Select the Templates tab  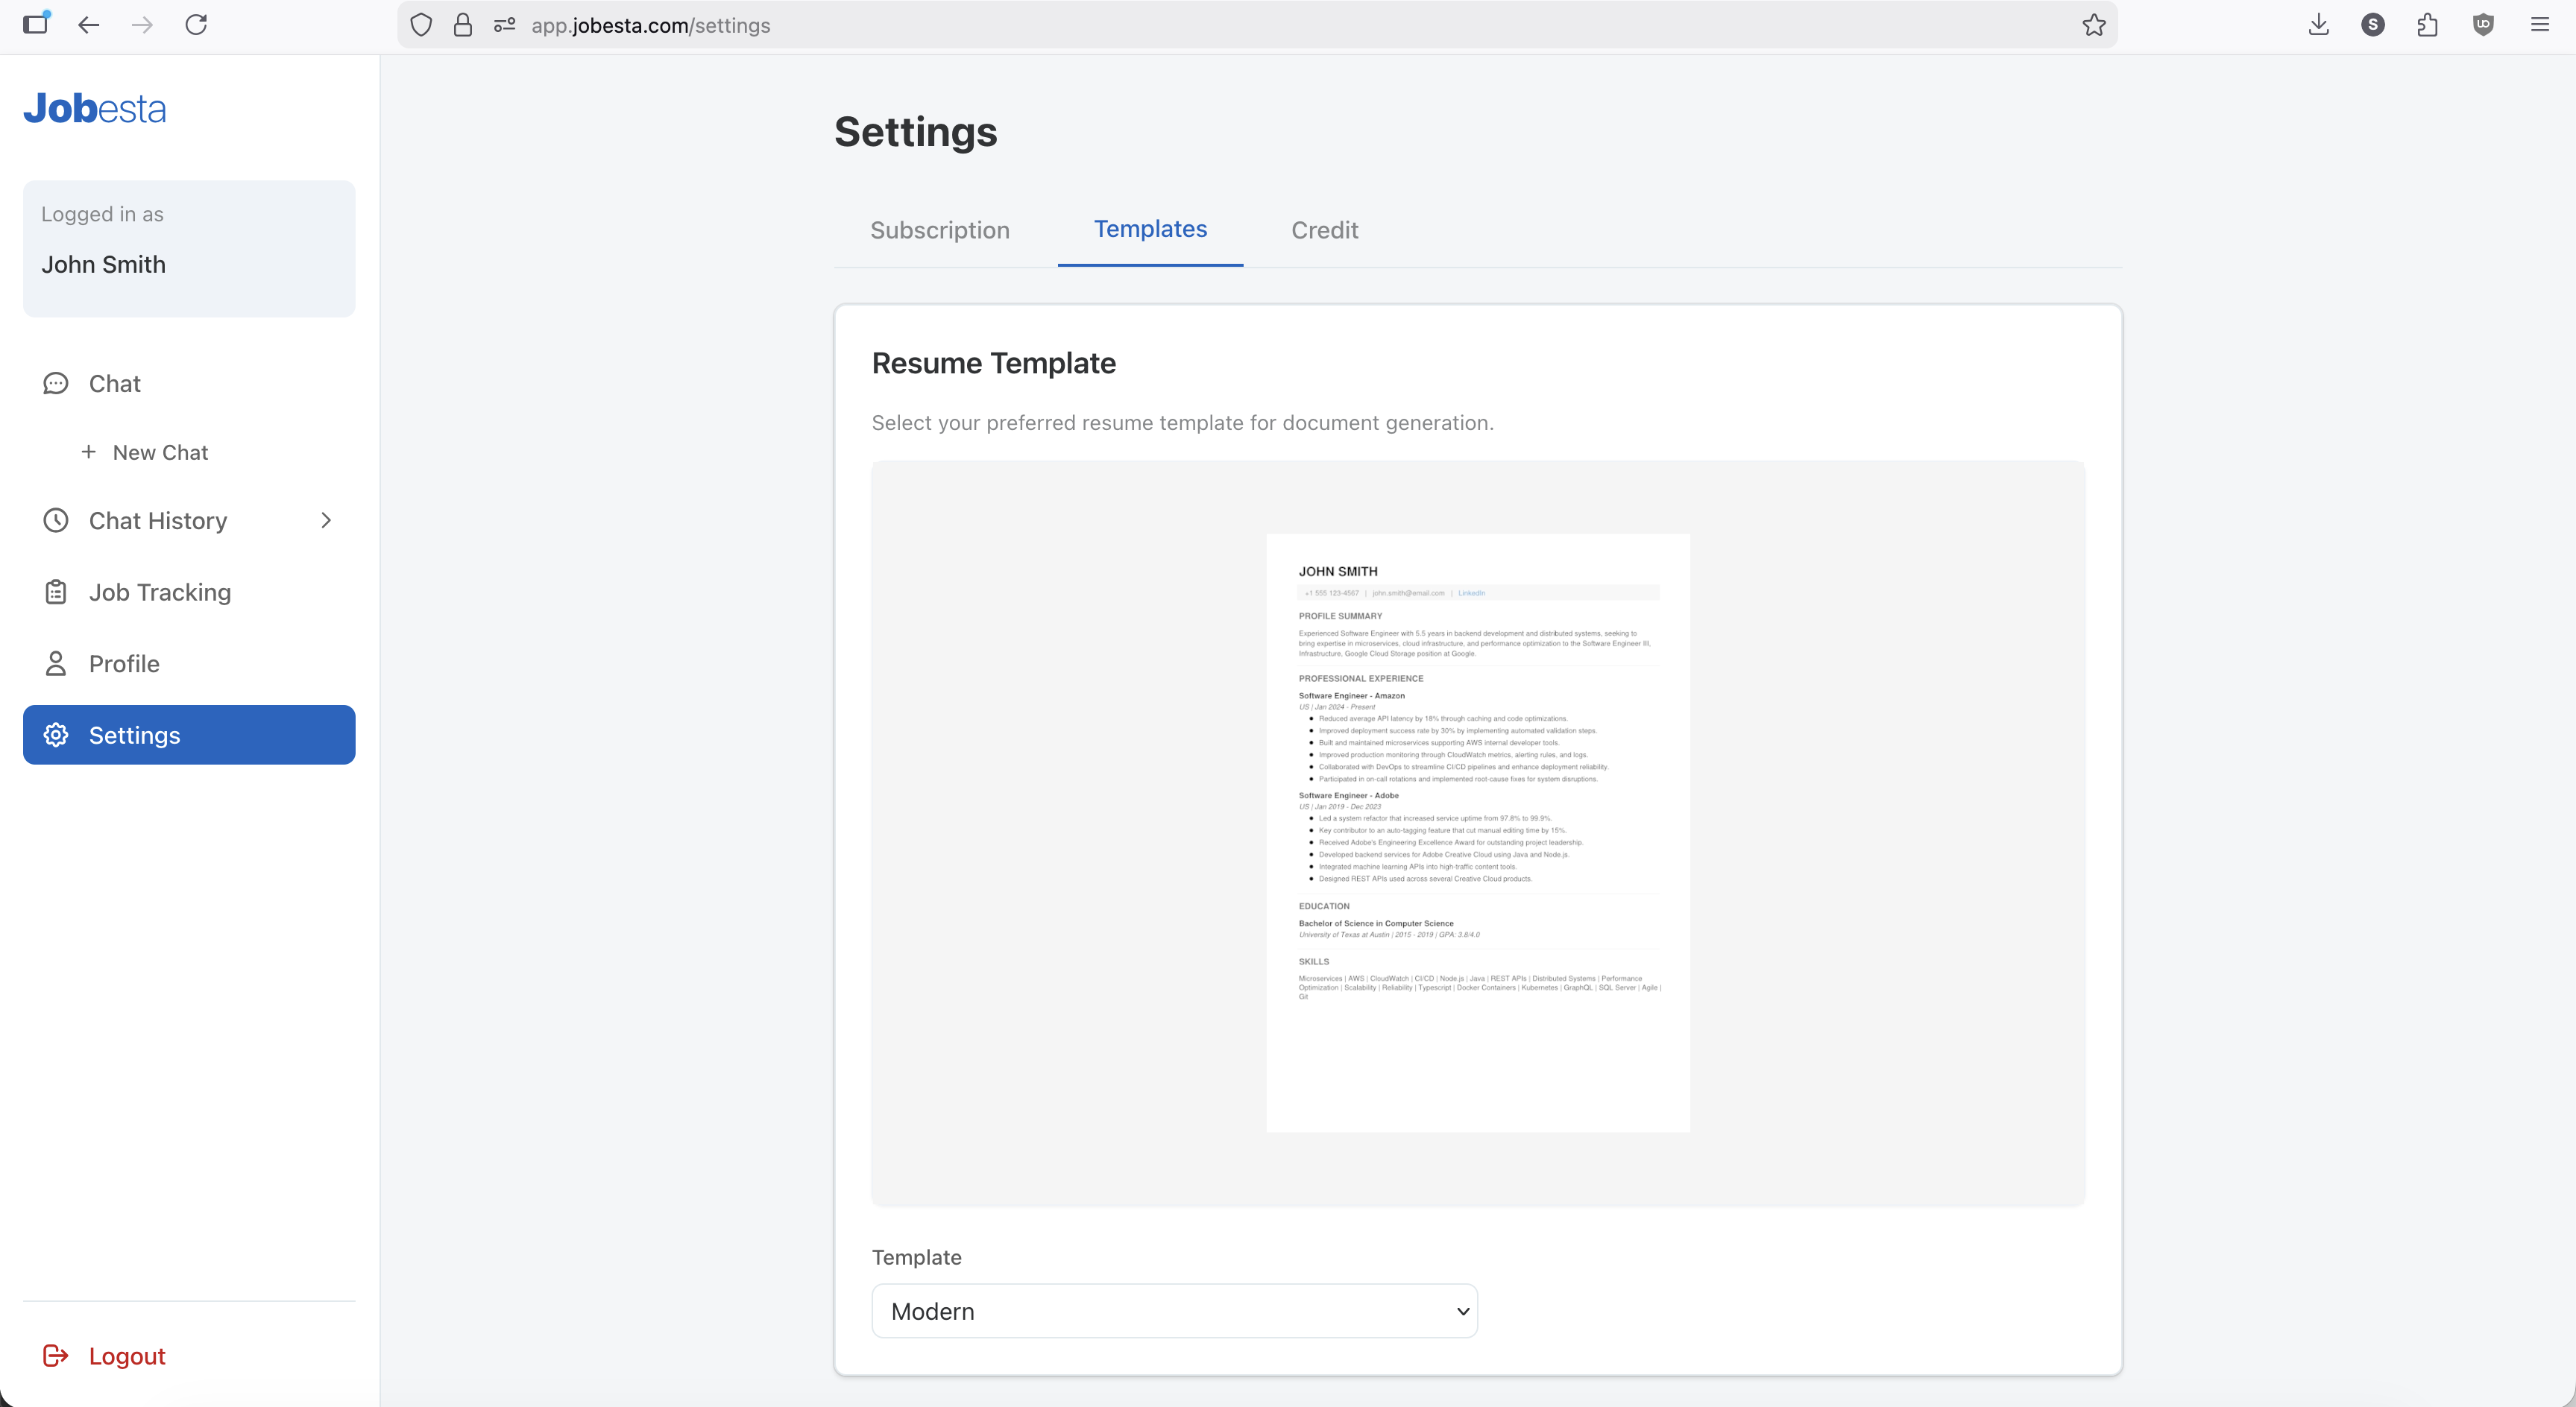pyautogui.click(x=1150, y=229)
